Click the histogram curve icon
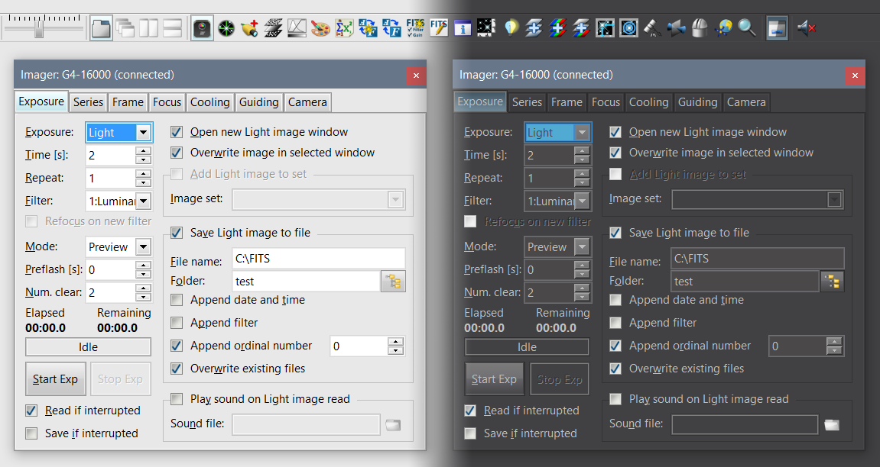The image size is (880, 467). (297, 29)
